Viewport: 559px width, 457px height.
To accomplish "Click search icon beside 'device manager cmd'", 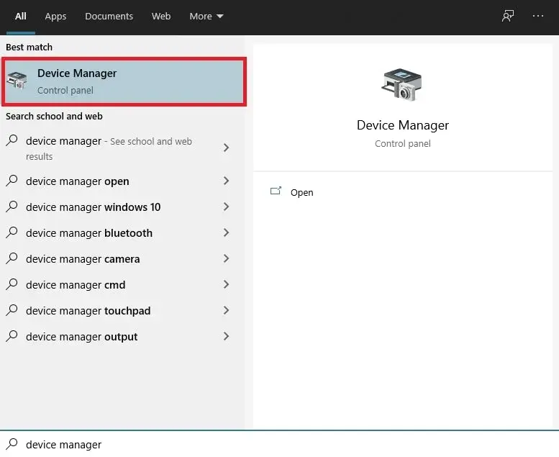I will (x=12, y=284).
